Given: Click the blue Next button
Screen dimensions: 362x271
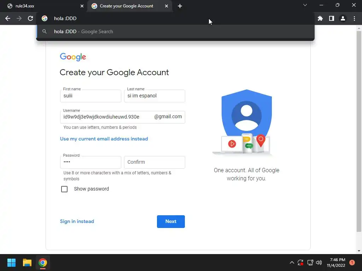Looking at the screenshot, I should tap(171, 222).
